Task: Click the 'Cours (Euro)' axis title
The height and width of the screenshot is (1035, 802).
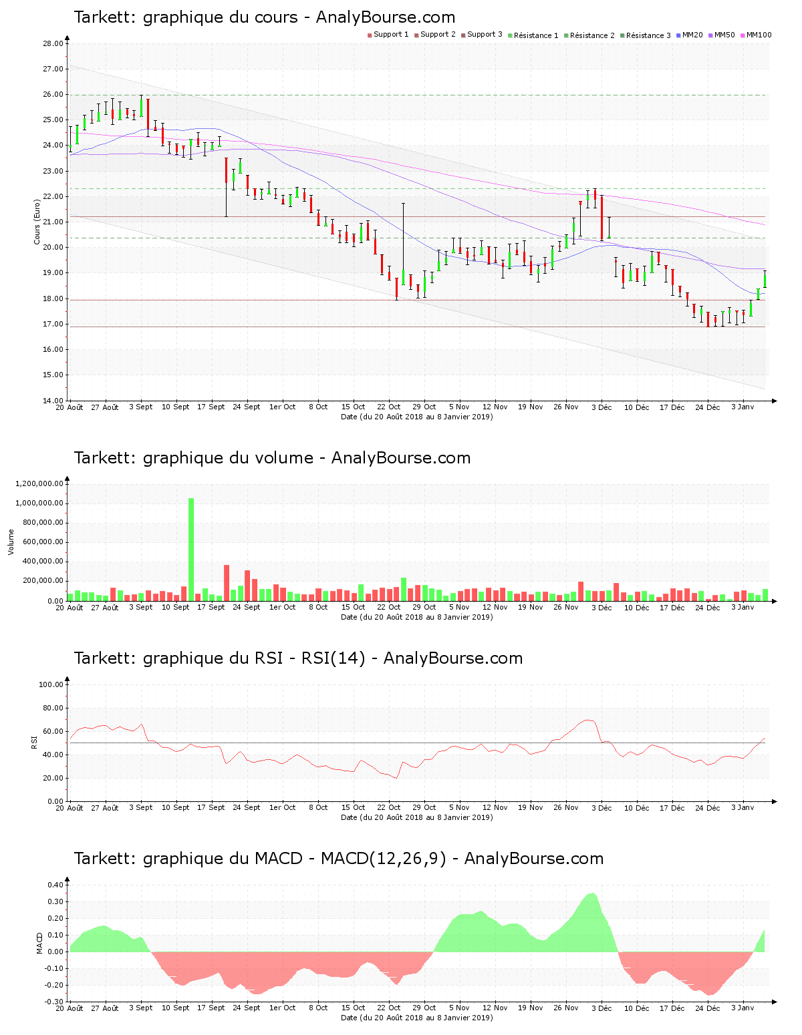Action: click(x=37, y=222)
